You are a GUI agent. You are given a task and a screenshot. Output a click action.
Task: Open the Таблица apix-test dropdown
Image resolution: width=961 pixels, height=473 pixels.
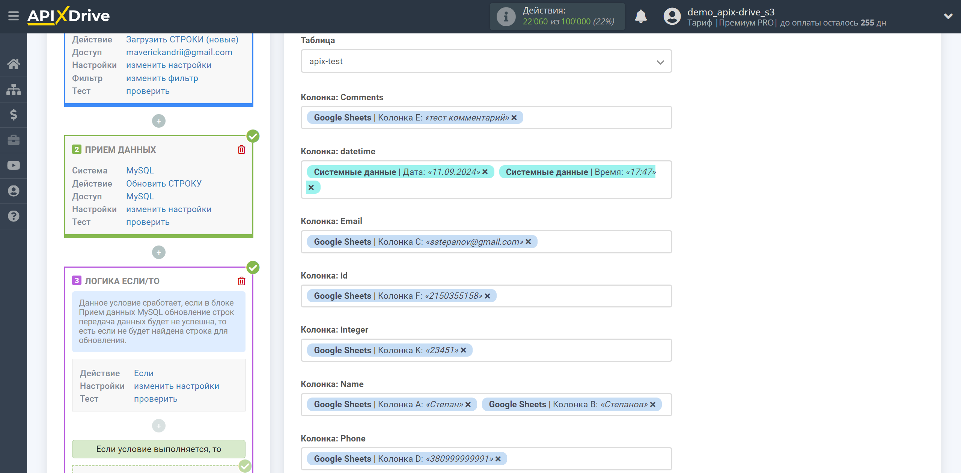tap(486, 61)
